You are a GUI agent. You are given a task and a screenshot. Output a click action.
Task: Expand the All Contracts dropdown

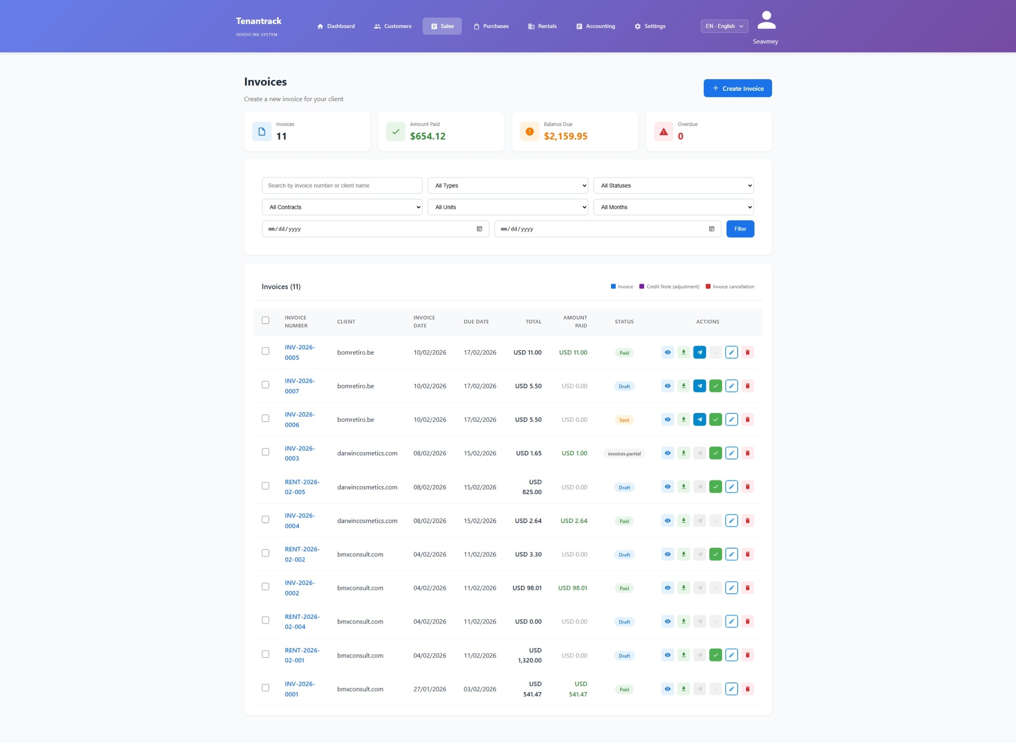(x=342, y=208)
